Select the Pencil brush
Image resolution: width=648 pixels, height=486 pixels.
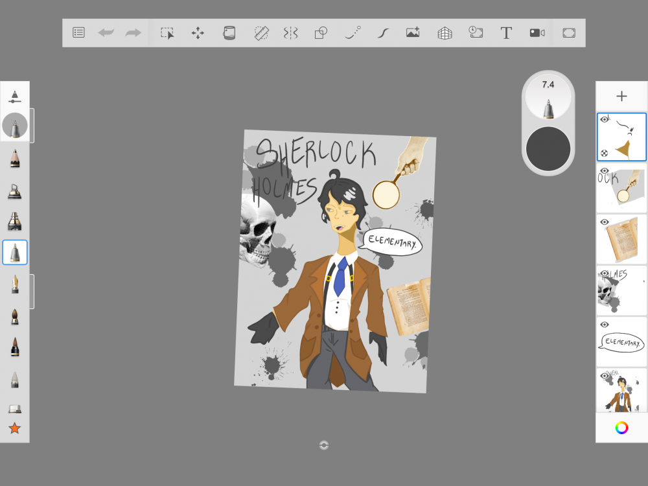[15, 158]
